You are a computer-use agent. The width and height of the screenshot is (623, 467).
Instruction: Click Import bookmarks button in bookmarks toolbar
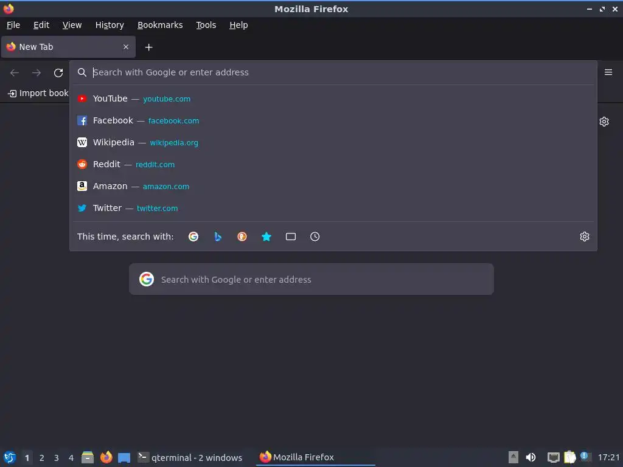38,93
